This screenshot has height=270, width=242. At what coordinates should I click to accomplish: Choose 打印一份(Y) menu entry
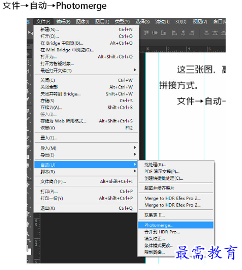pos(86,198)
